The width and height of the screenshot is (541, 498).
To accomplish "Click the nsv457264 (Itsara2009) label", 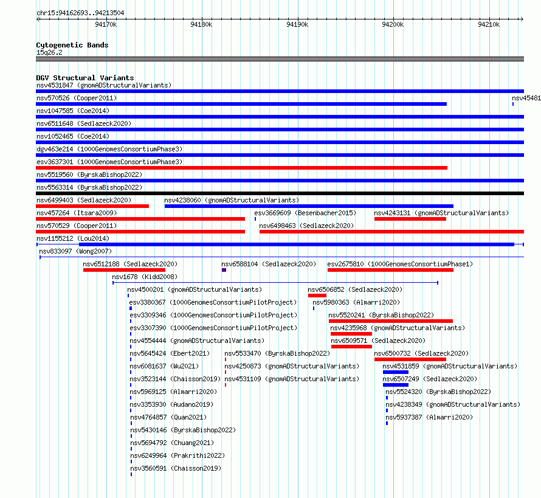I will pyautogui.click(x=77, y=213).
